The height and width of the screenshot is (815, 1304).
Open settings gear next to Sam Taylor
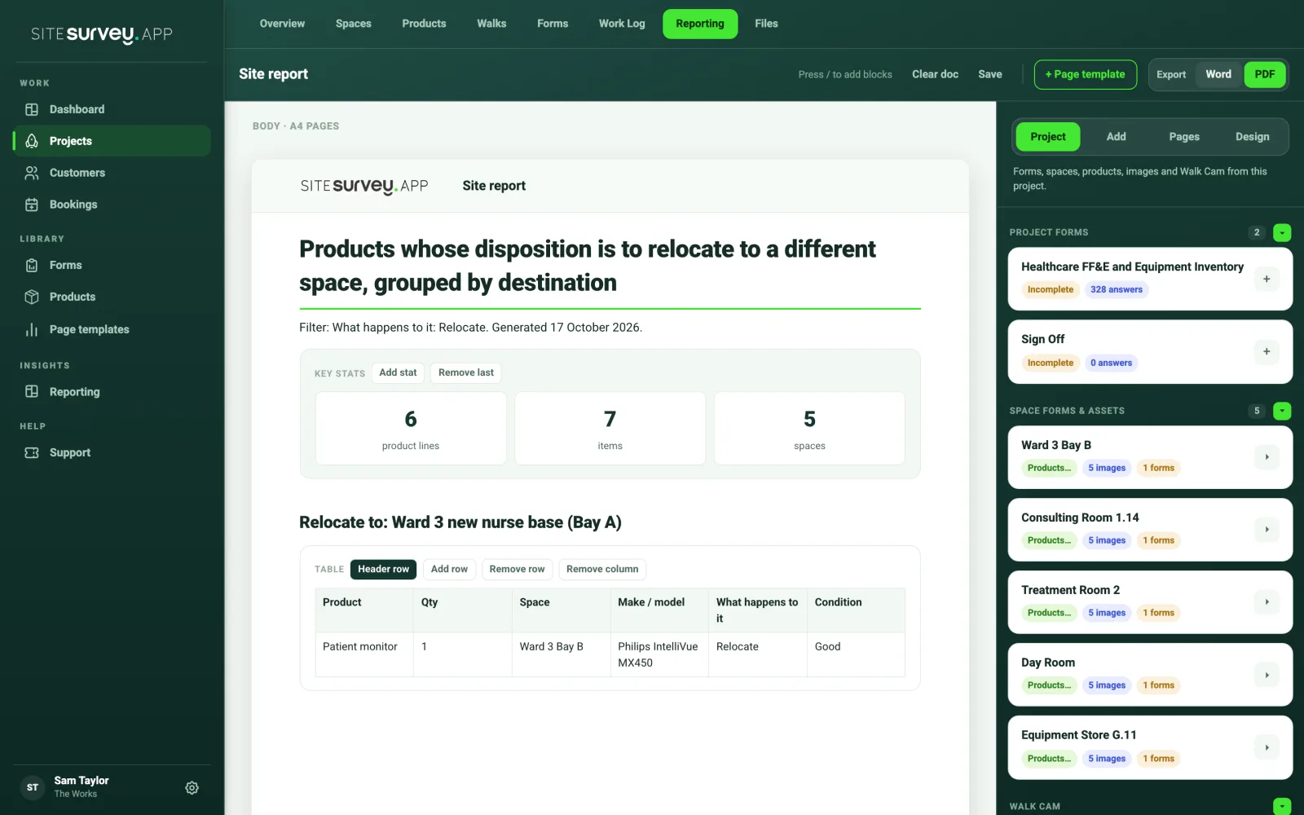point(192,787)
